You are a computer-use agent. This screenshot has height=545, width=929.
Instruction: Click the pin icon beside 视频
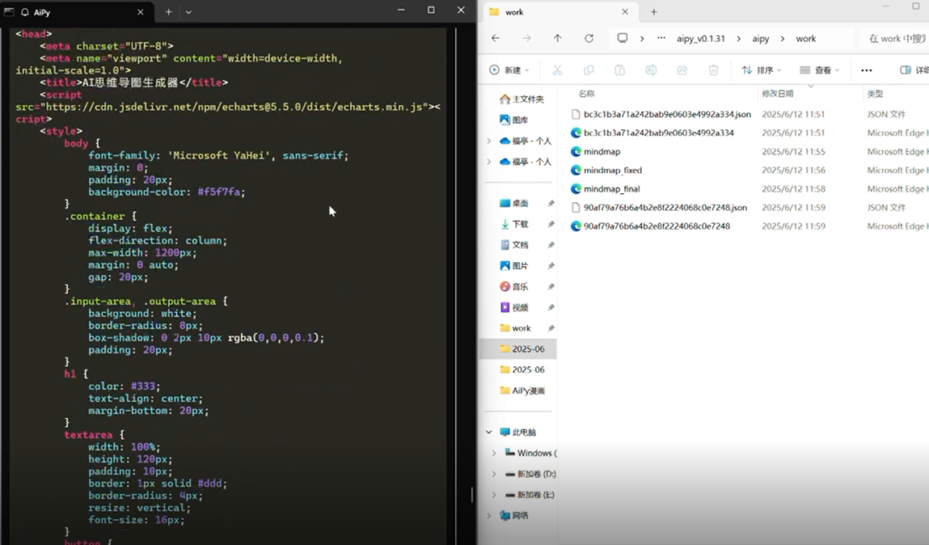[551, 307]
